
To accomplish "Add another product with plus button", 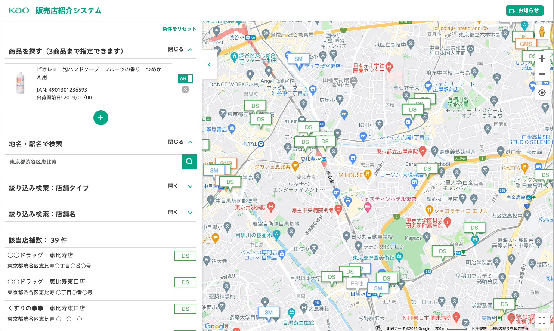I will pyautogui.click(x=101, y=118).
